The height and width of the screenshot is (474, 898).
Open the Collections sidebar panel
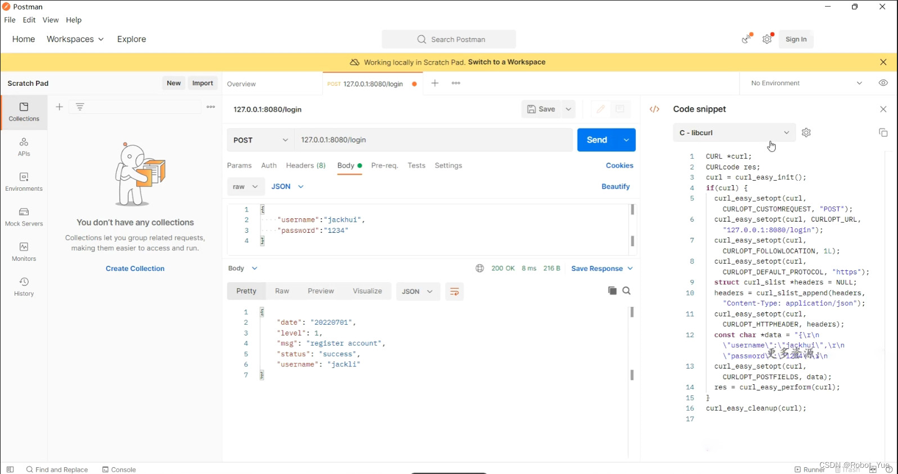24,112
